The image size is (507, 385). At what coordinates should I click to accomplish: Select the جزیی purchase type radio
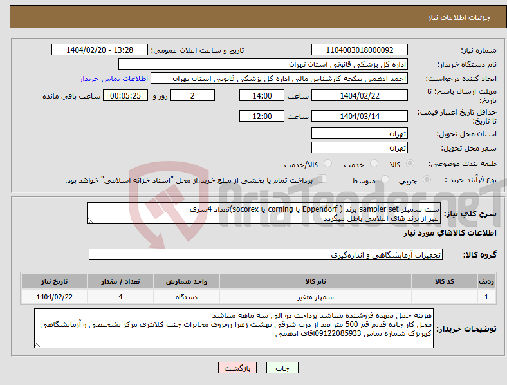[x=427, y=179]
